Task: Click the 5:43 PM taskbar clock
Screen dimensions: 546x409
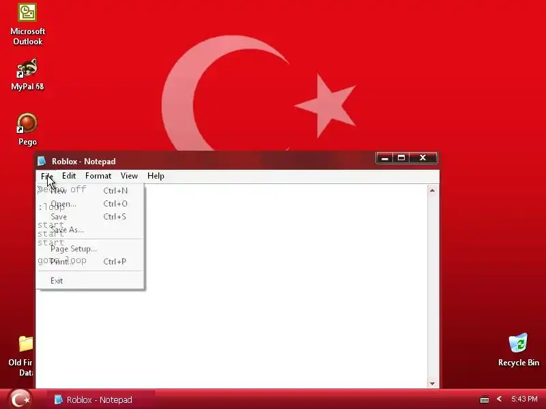Action: click(x=524, y=399)
